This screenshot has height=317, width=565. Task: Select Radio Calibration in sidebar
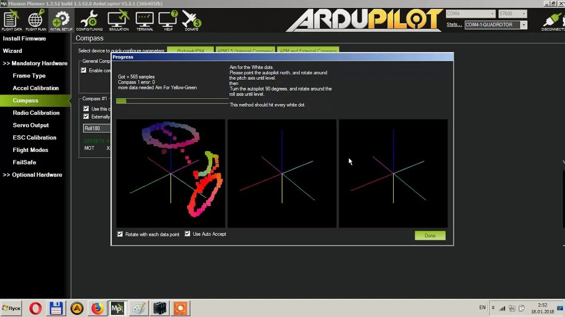[35, 113]
